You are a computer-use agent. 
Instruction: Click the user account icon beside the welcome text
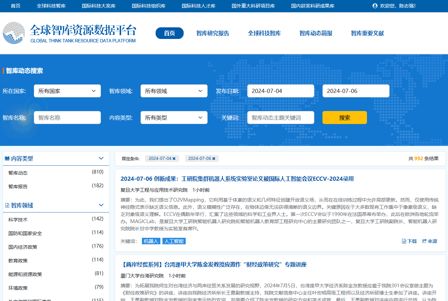375,6
